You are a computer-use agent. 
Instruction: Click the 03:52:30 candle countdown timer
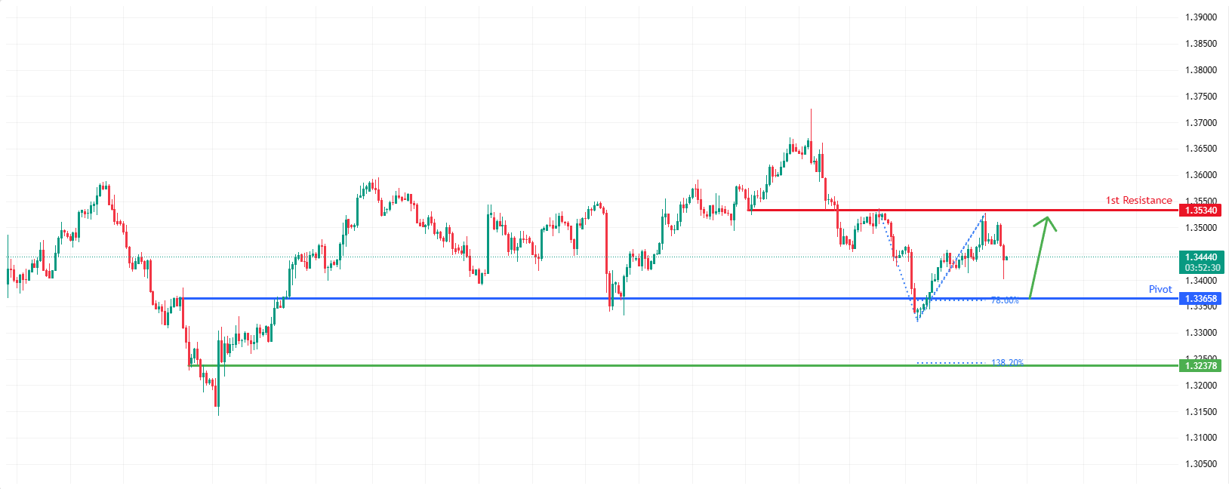click(x=1200, y=268)
